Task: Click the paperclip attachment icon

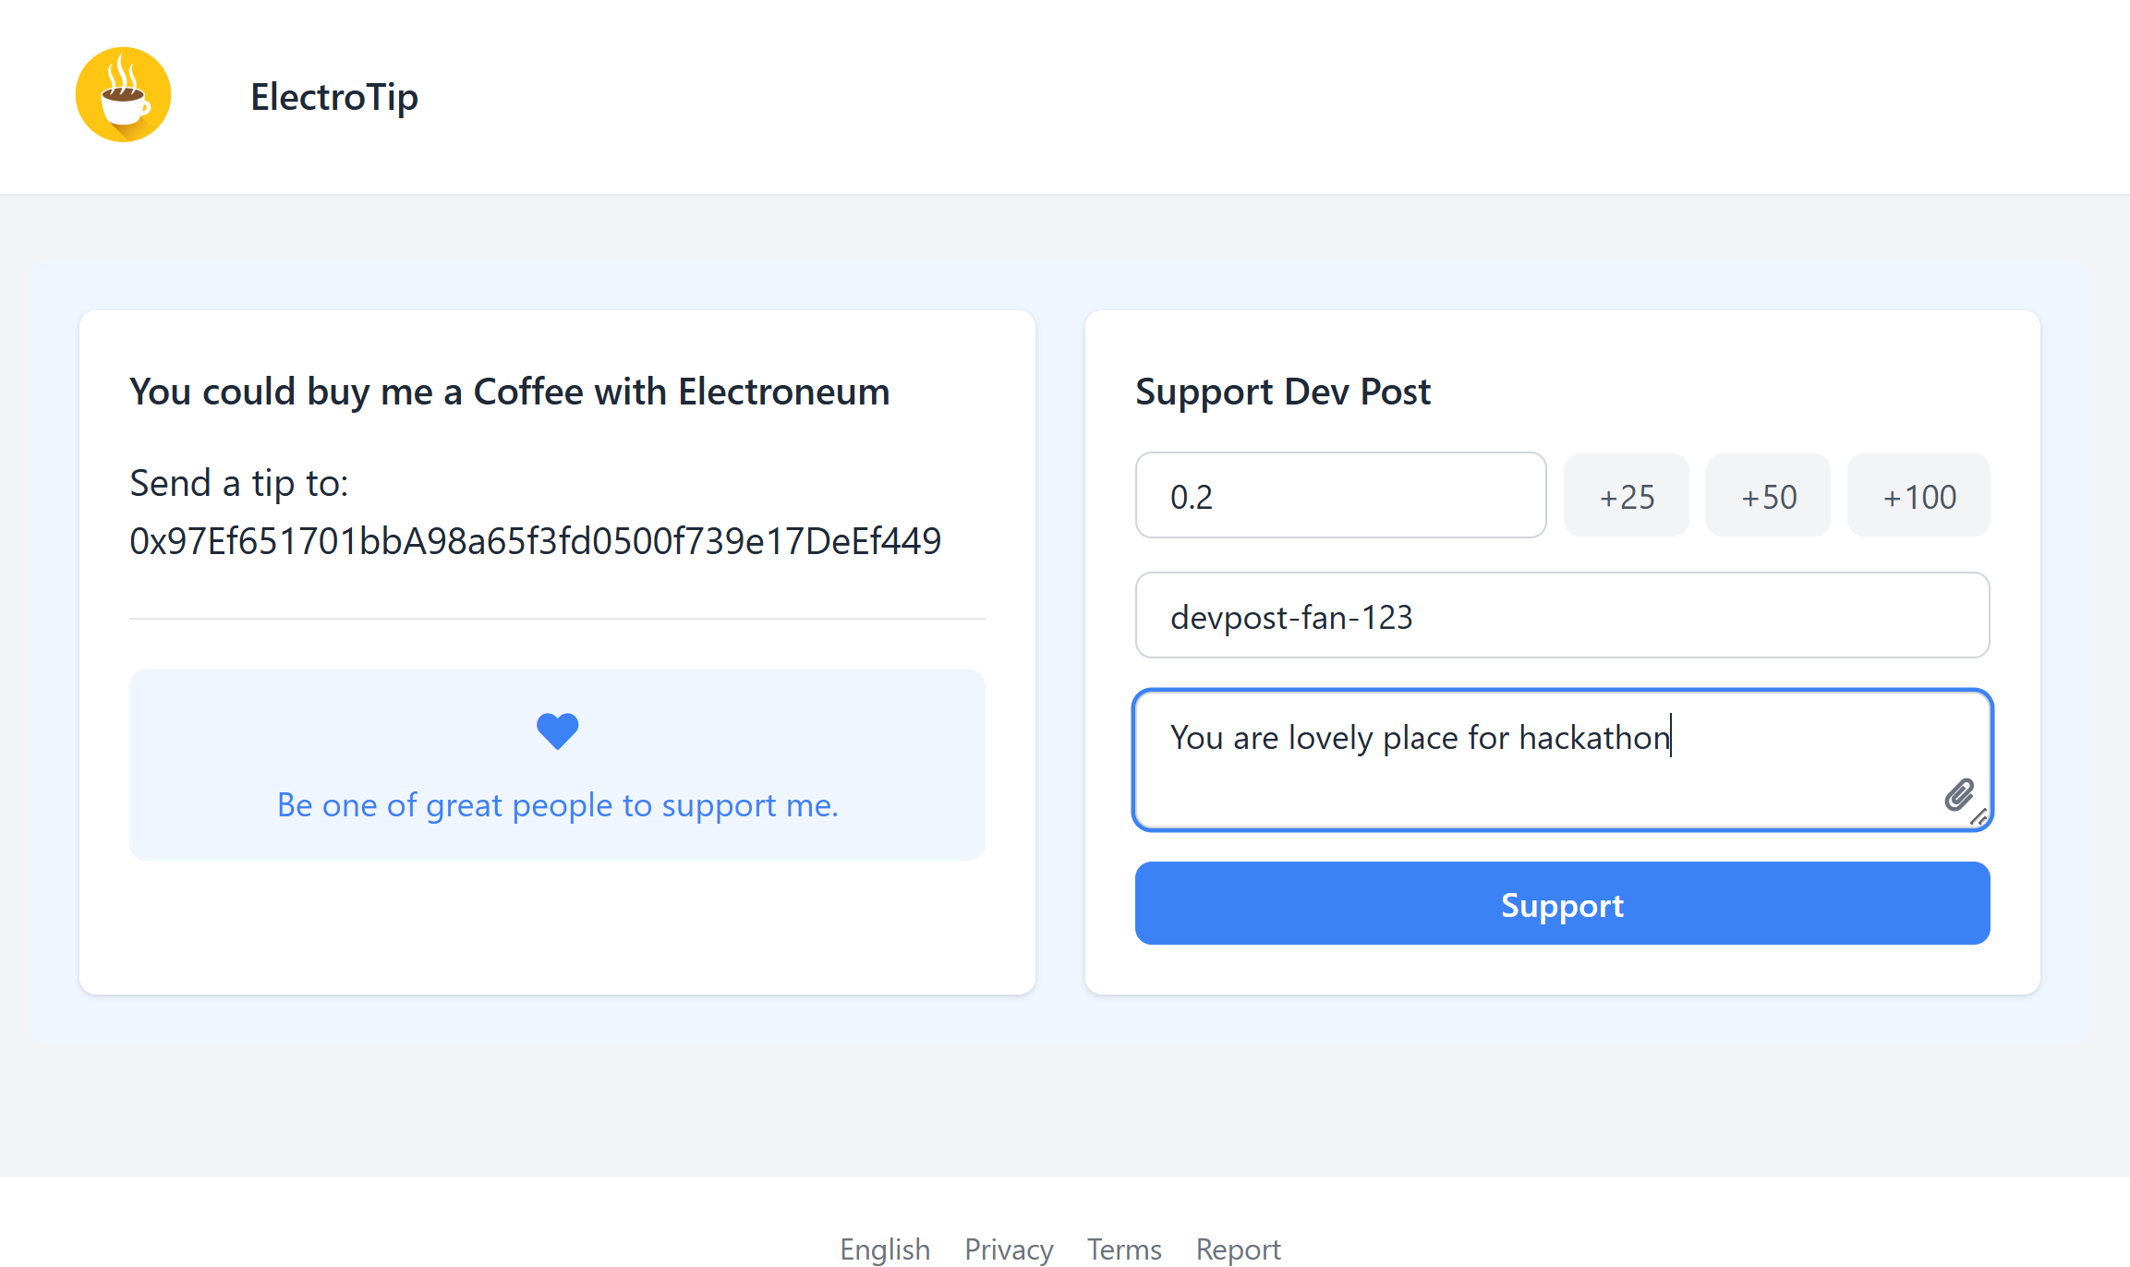Action: 1957,795
